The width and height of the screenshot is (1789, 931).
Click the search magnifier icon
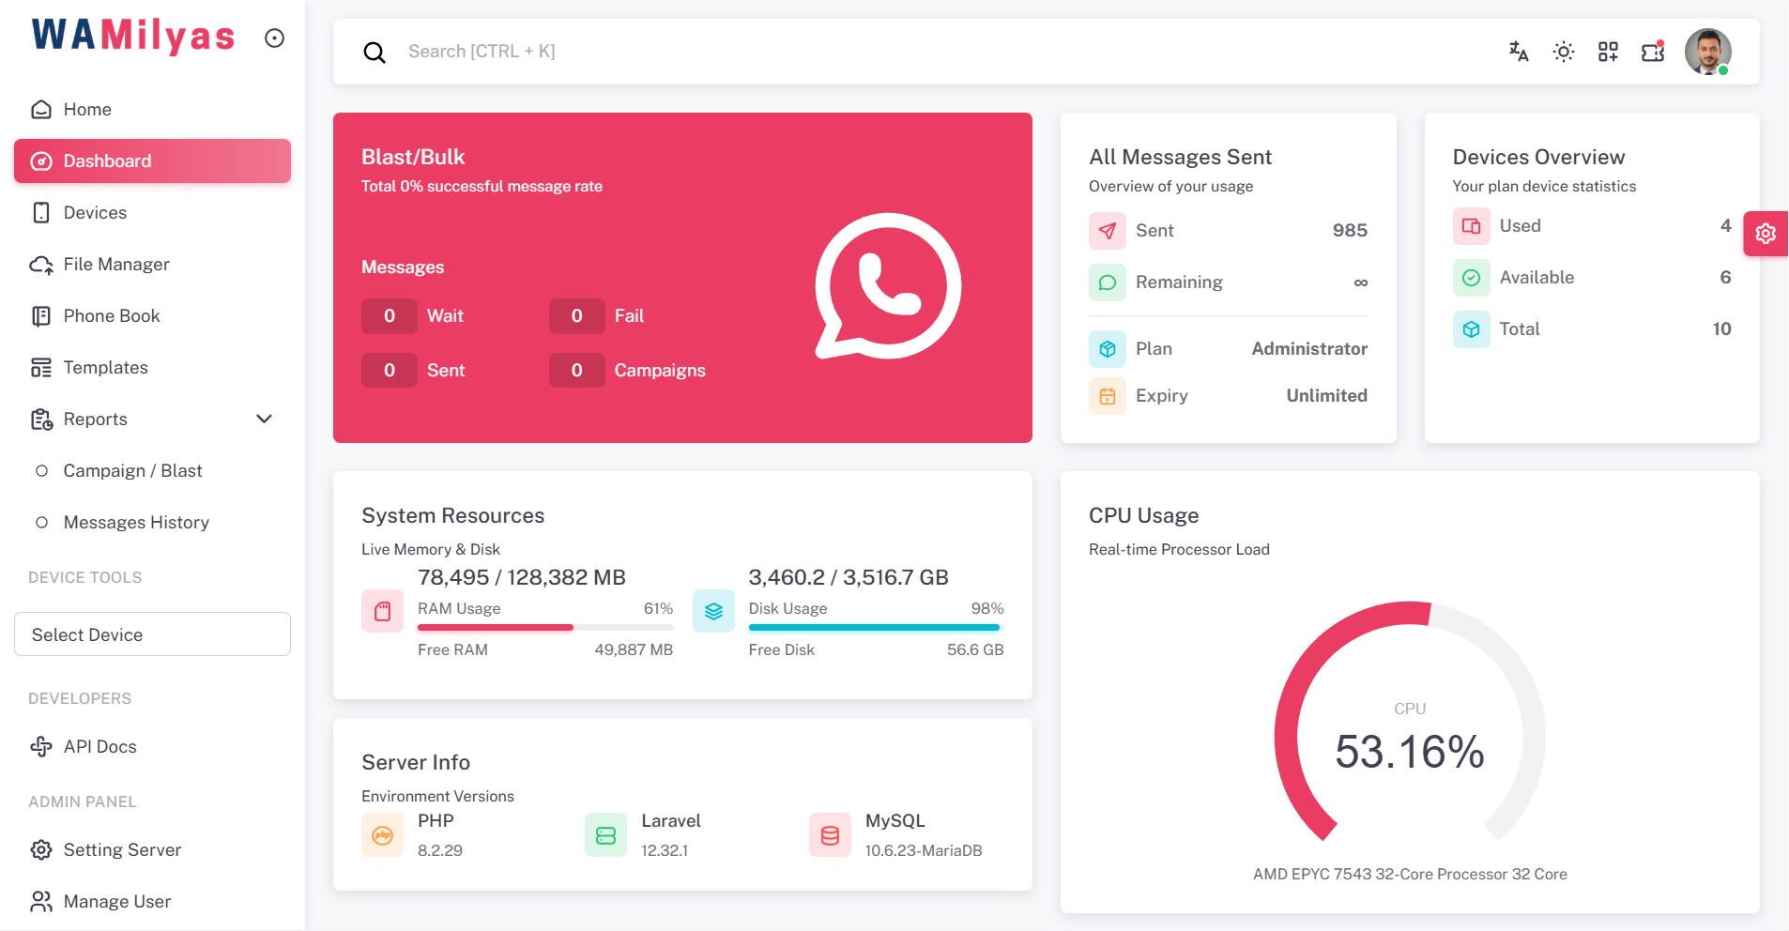click(x=375, y=52)
